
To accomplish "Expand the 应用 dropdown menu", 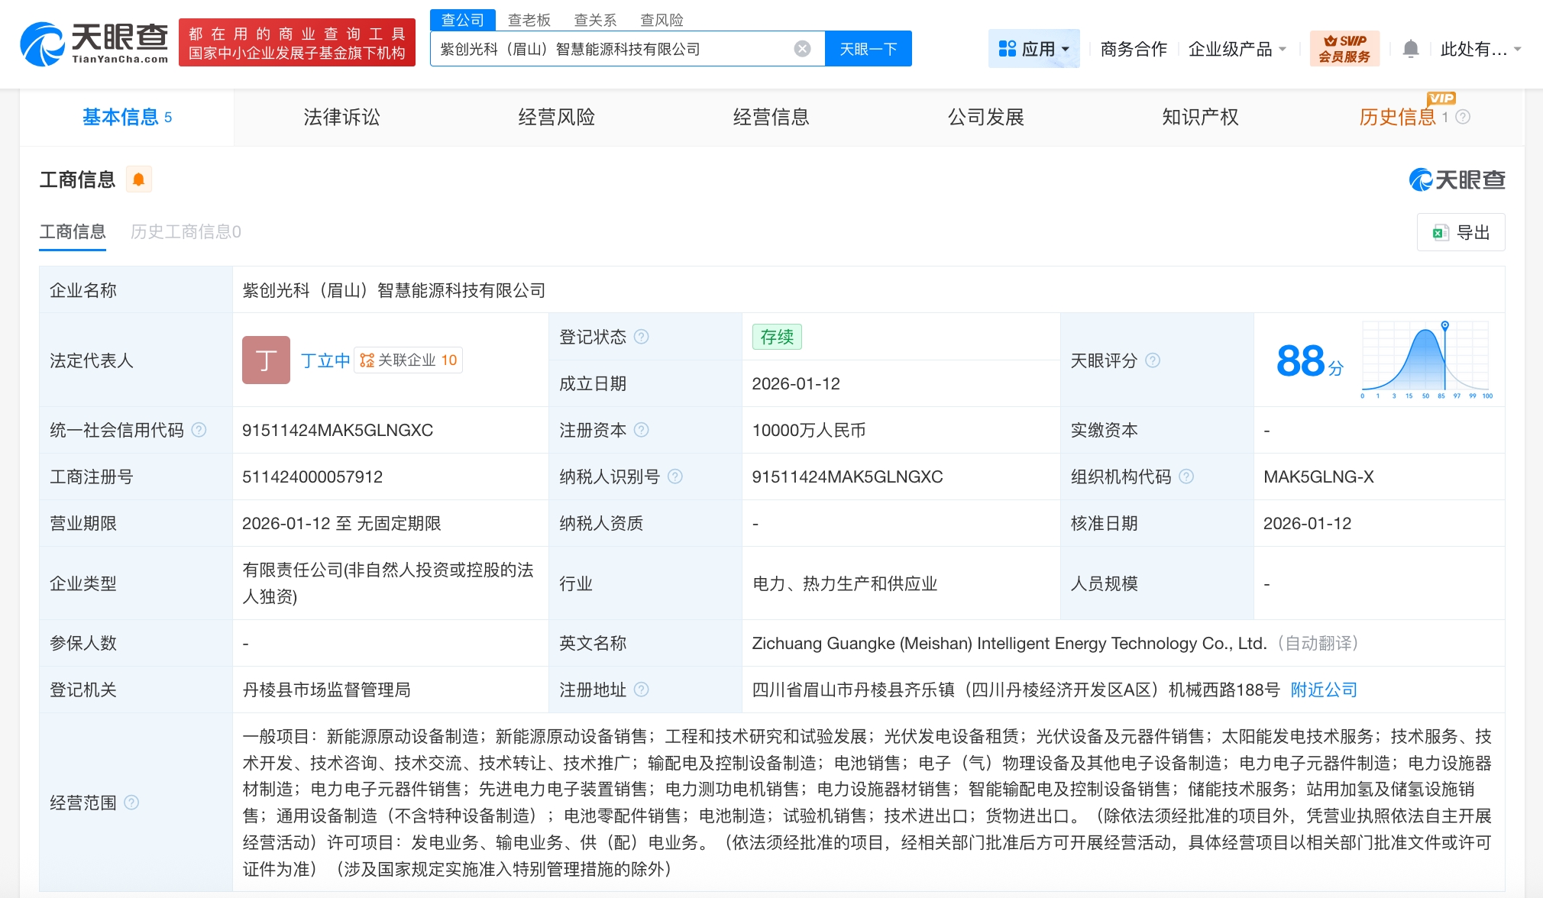I will (1034, 49).
